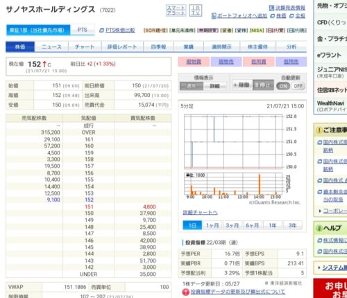Open 住信SBIネット sidebar item
The image size is (347, 298).
(x=331, y=90)
